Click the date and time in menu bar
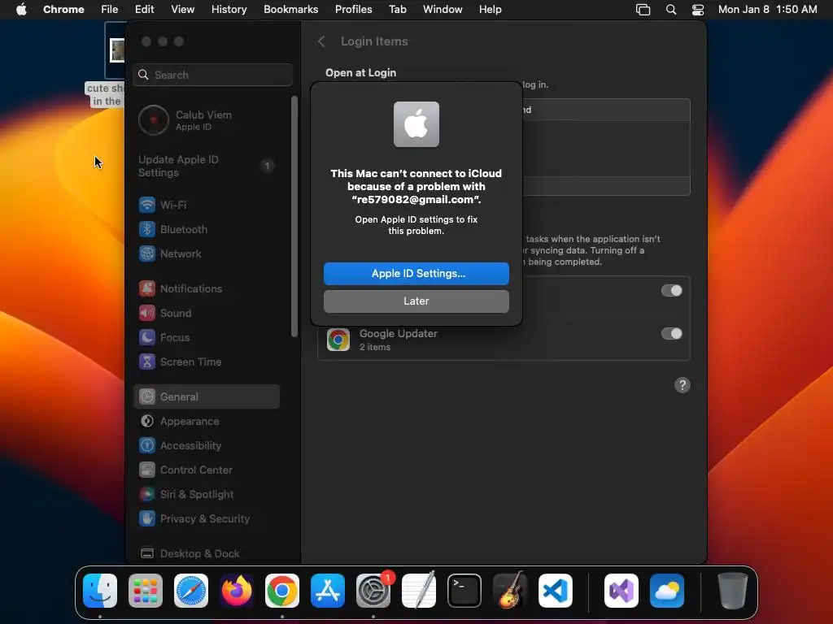This screenshot has height=624, width=833. pyautogui.click(x=768, y=10)
